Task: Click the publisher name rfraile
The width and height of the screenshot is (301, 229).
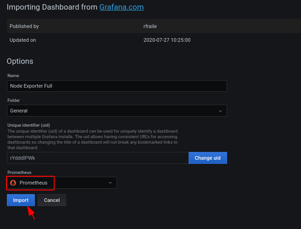Action: (x=150, y=26)
